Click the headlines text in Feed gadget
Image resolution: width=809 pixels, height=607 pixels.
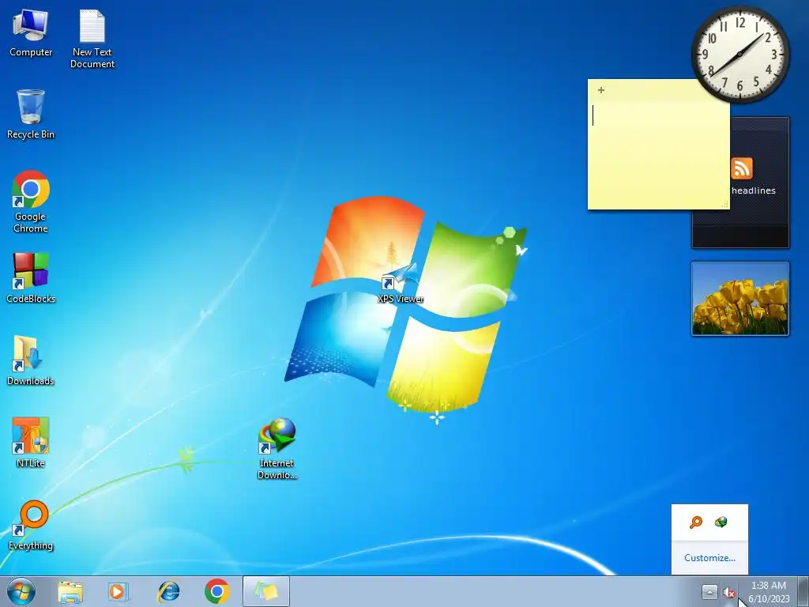pyautogui.click(x=753, y=190)
